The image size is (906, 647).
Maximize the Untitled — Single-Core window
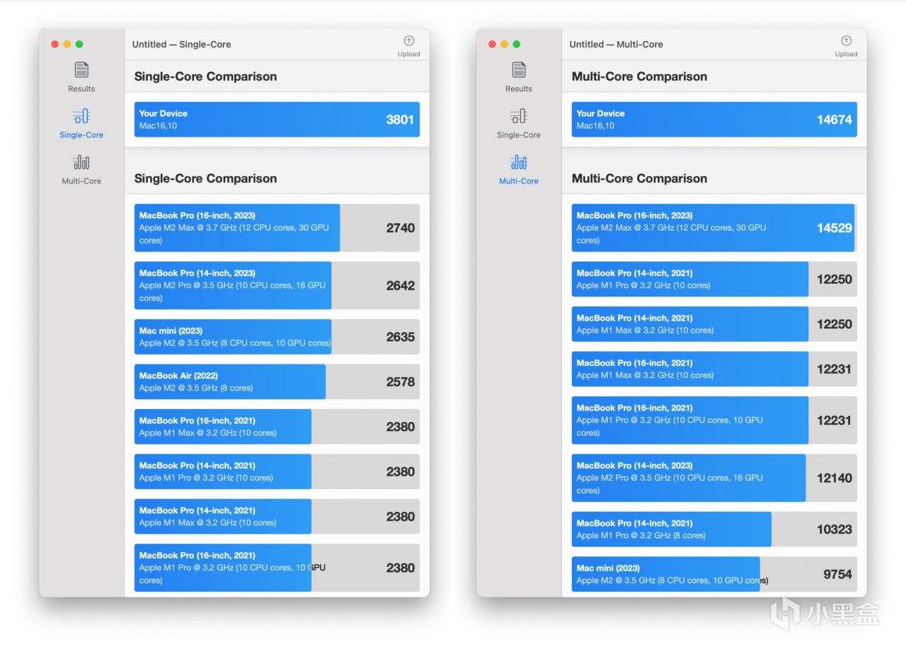79,44
